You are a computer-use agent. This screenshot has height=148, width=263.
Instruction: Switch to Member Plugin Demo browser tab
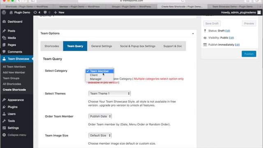point(79,7)
